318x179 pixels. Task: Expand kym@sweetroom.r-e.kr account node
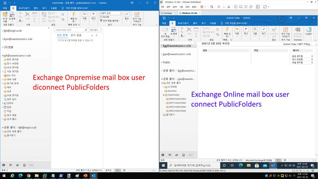[3, 39]
